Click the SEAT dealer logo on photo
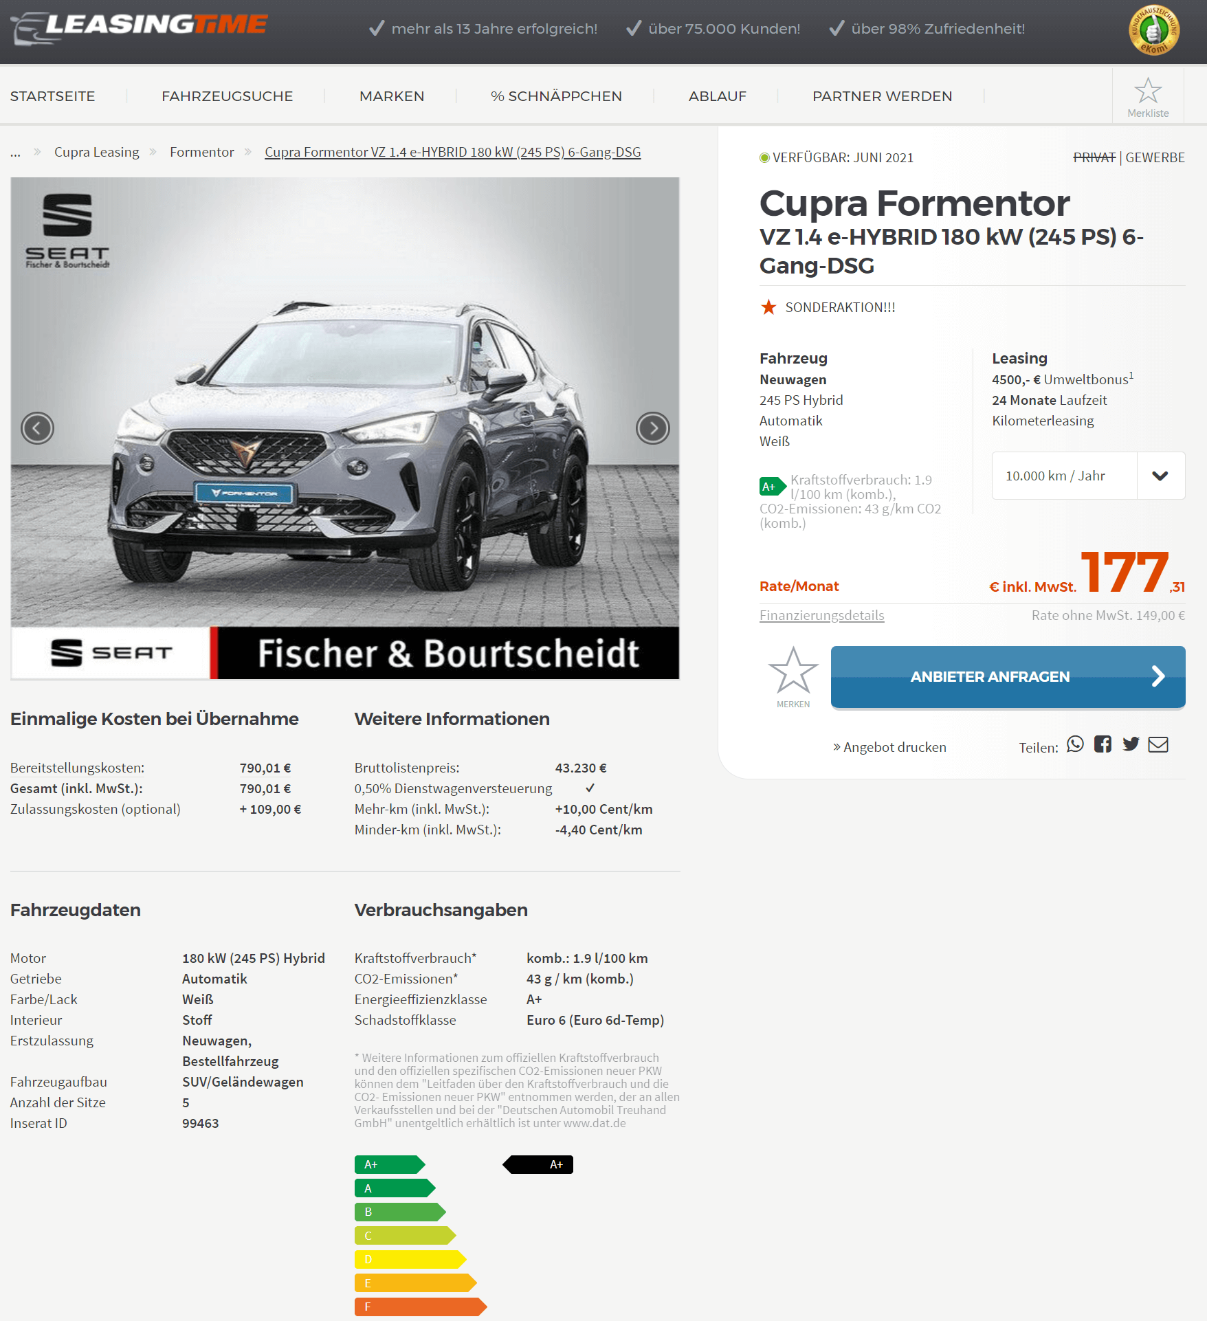Screen dimensions: 1207x1321 67,231
